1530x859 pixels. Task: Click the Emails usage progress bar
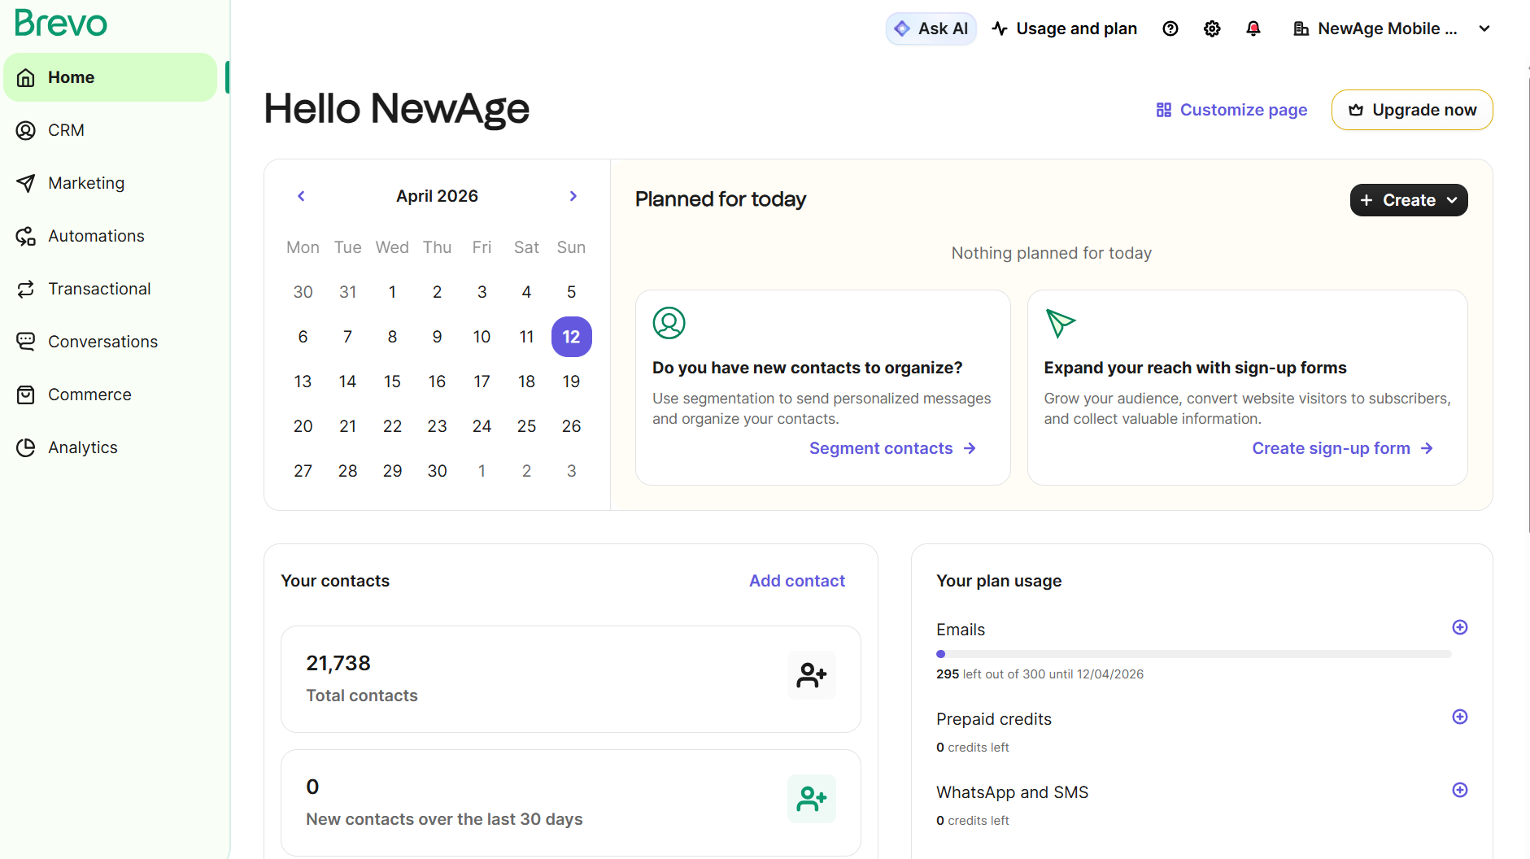point(1193,654)
